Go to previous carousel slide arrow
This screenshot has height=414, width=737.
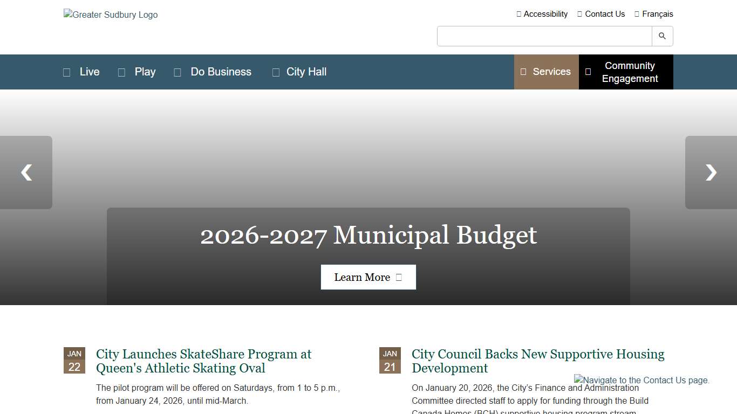26,172
